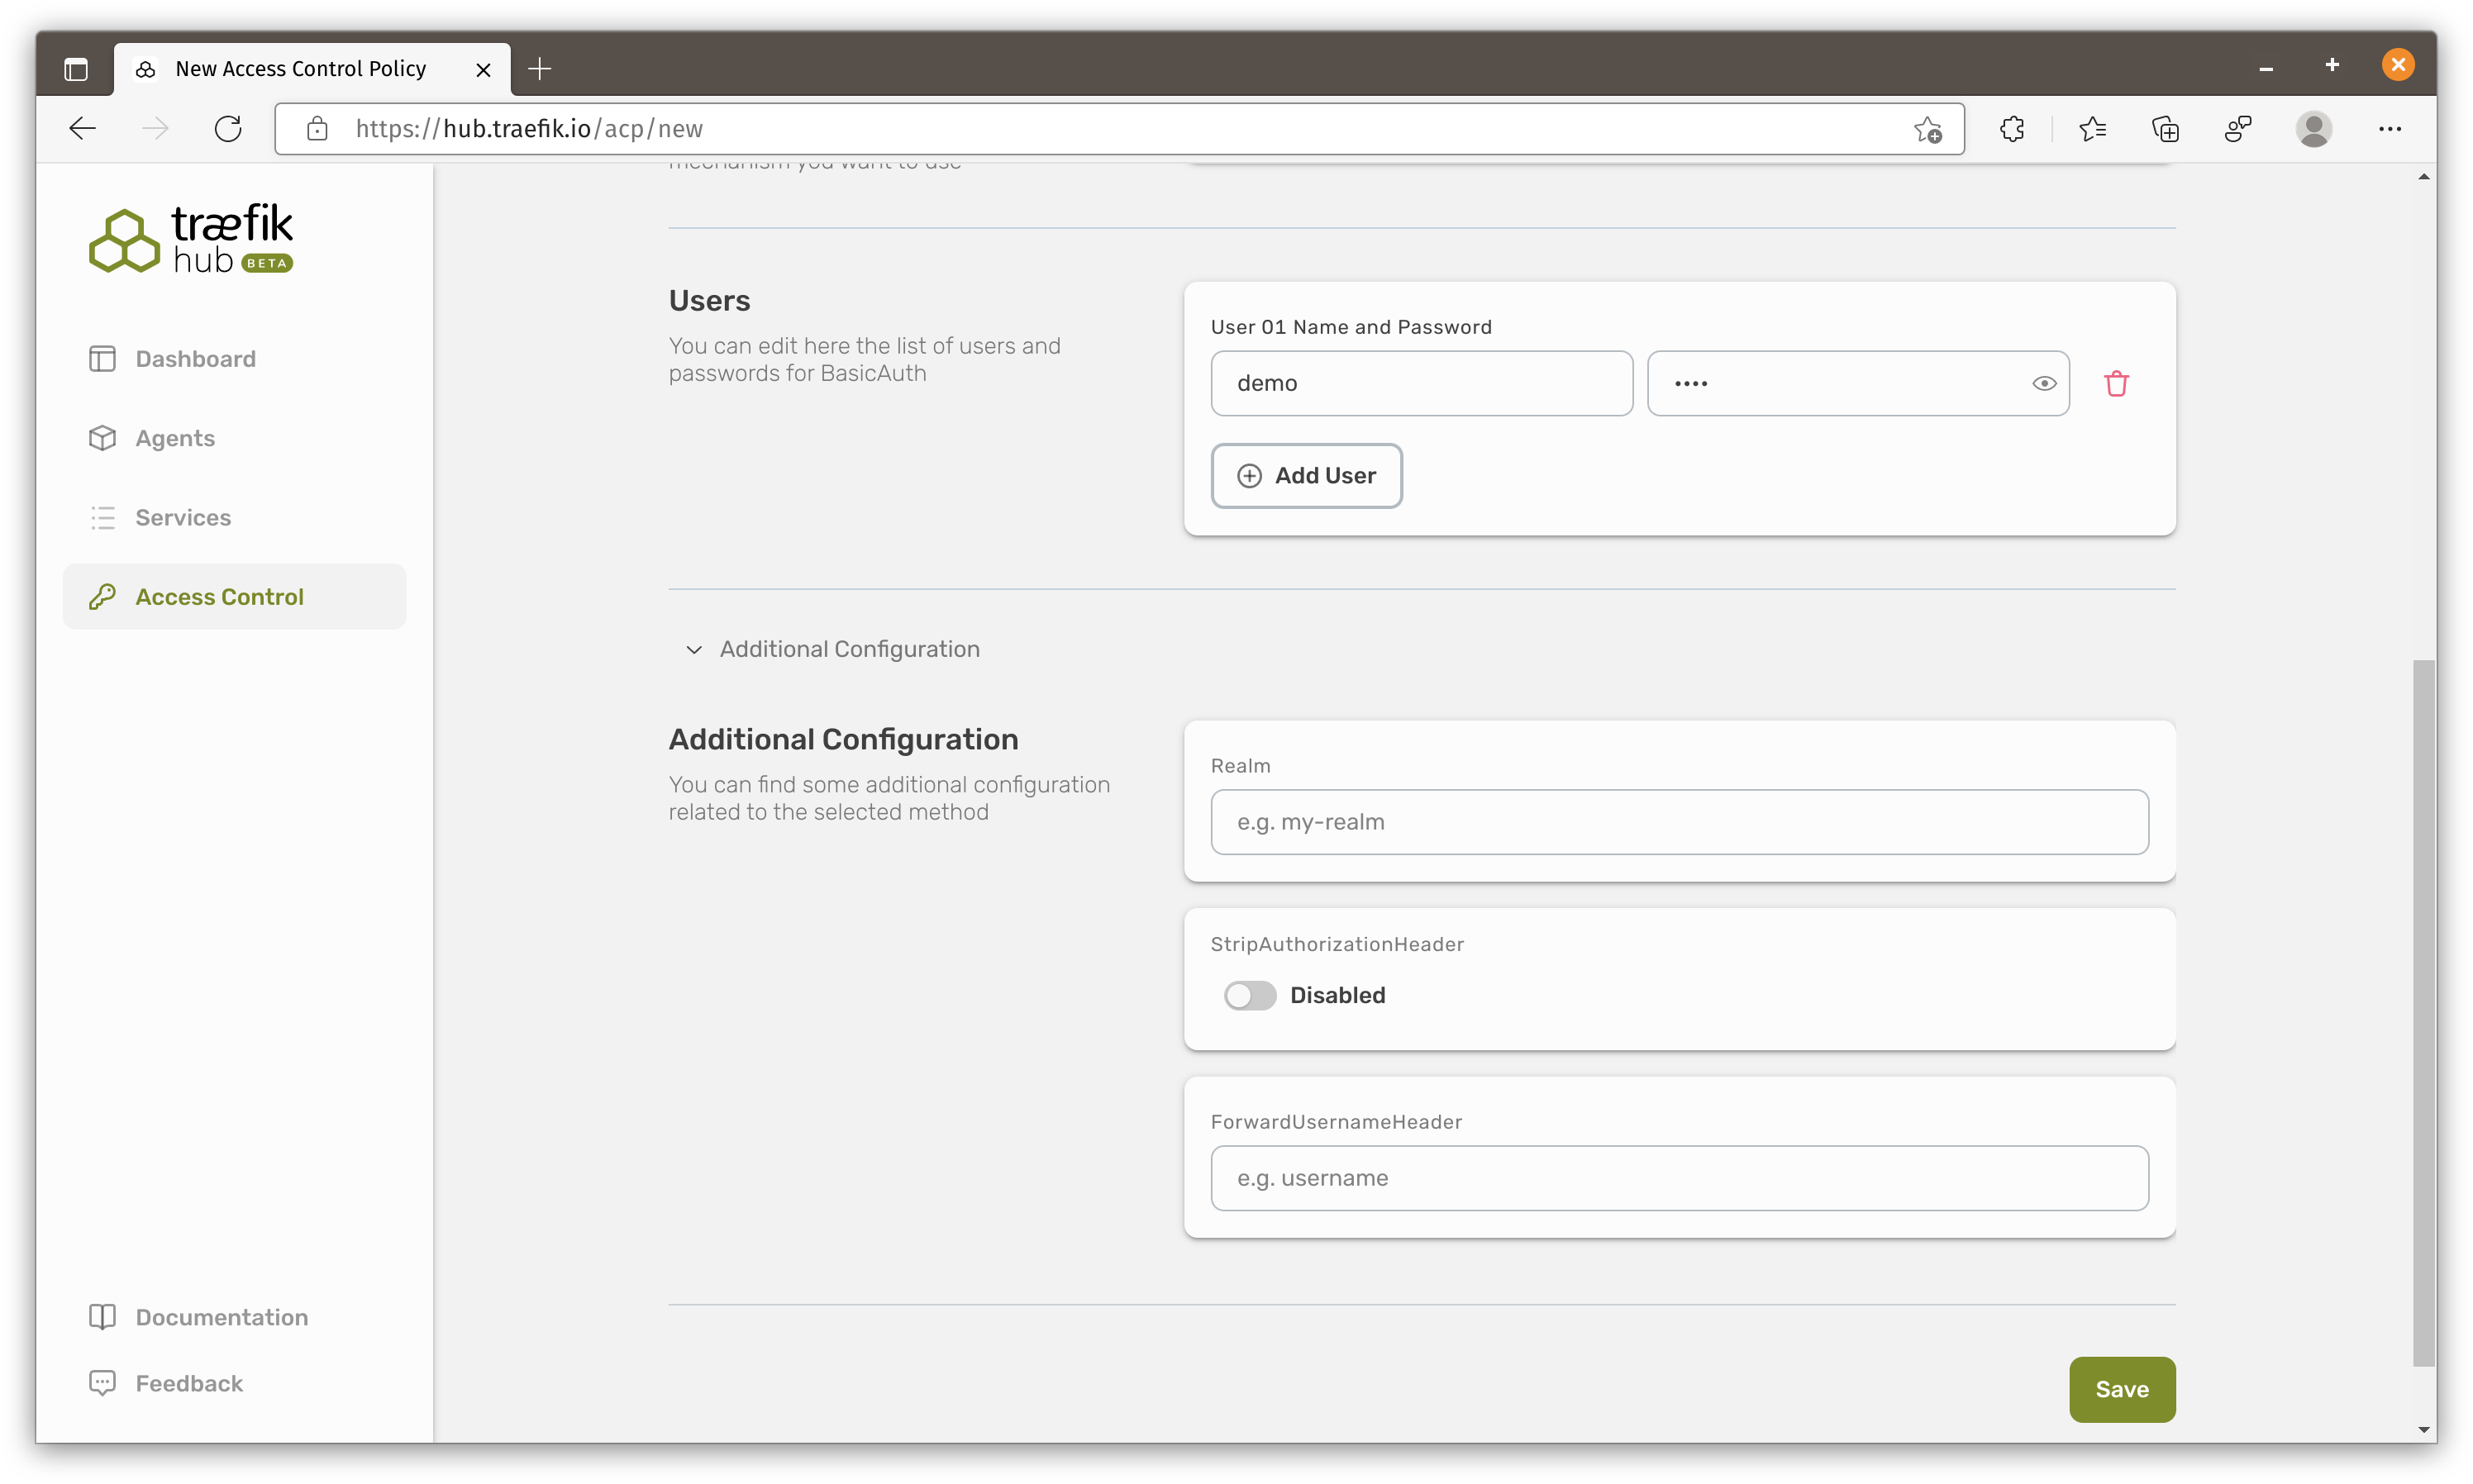Open browser settings ellipsis menu

(x=2389, y=129)
